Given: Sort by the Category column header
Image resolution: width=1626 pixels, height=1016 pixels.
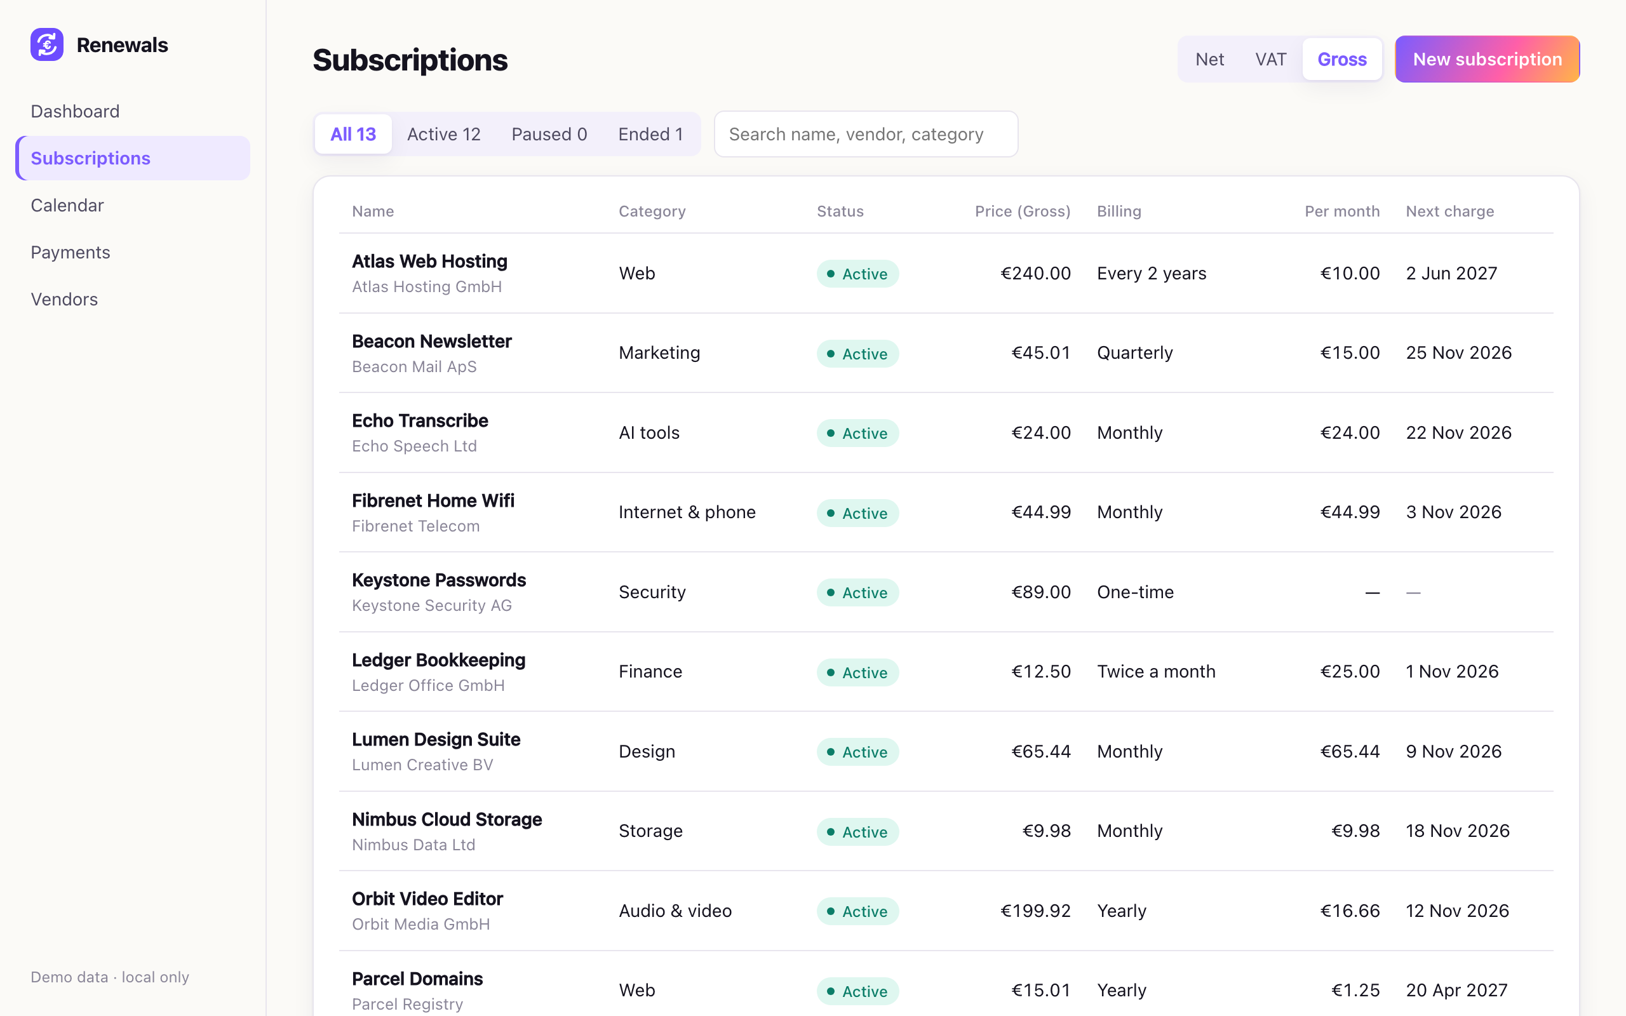Looking at the screenshot, I should (x=652, y=211).
